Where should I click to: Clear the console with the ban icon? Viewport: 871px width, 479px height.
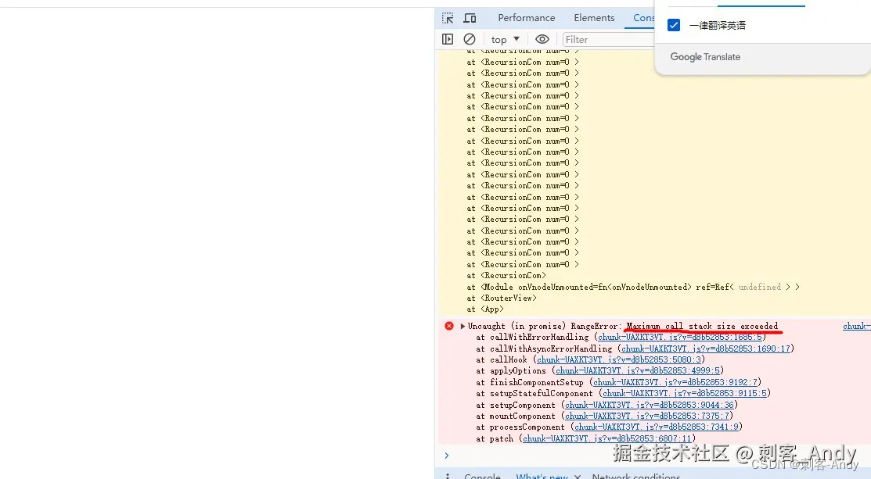point(470,39)
